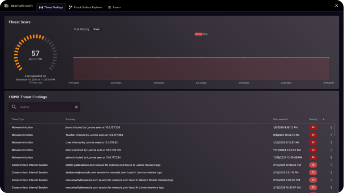Click severity 75 badge on cattiet.ga row
This screenshot has height=193, width=344.
pyautogui.click(x=313, y=165)
